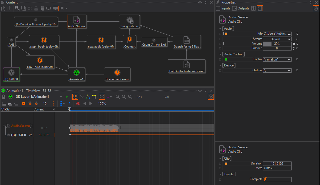Toggle the checkbox next to Ordinal property

pyautogui.click(x=220, y=70)
